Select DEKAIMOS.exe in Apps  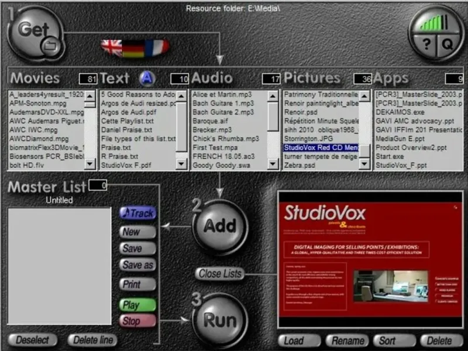[400, 112]
